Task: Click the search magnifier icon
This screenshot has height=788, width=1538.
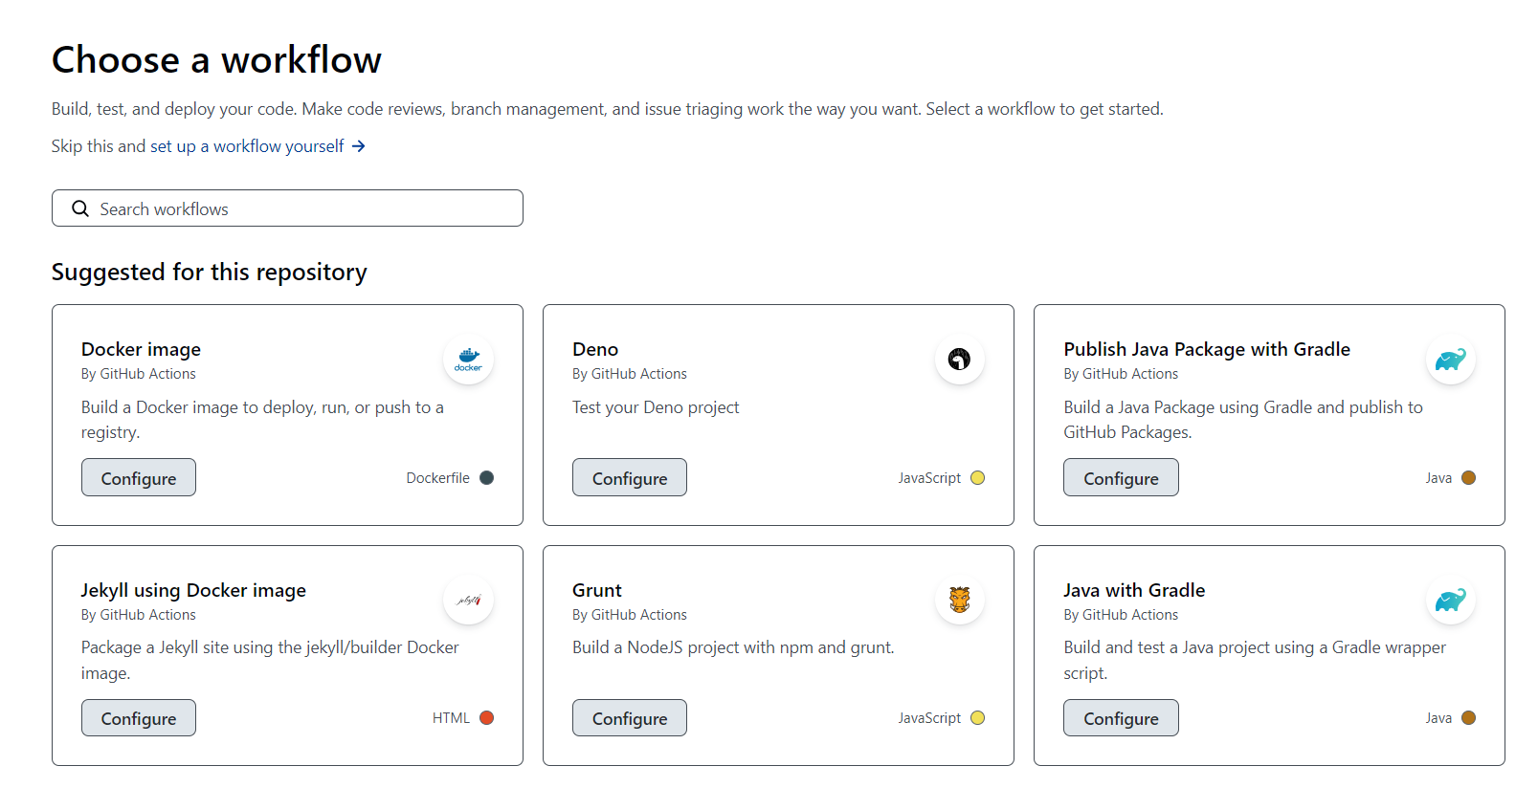Action: tap(80, 208)
